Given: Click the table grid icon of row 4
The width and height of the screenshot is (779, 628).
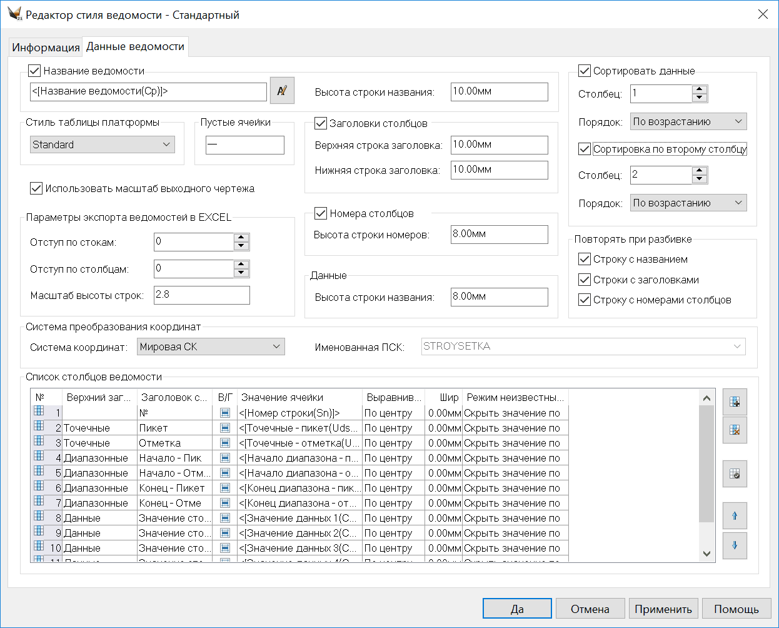Looking at the screenshot, I should (x=39, y=457).
